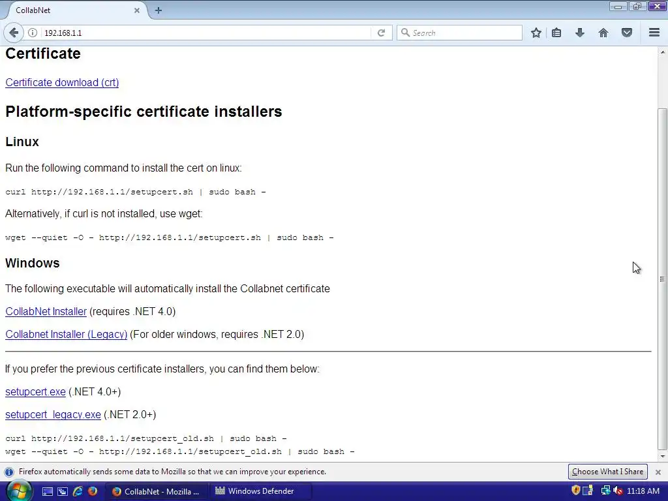This screenshot has height=501, width=668.
Task: Click the 11:18 AM clock
Action: 643,491
